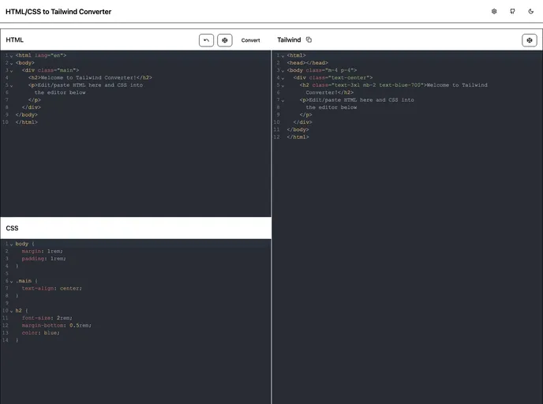The height and width of the screenshot is (404, 543).
Task: Collapse the div class main fold arrow
Action: 11,71
